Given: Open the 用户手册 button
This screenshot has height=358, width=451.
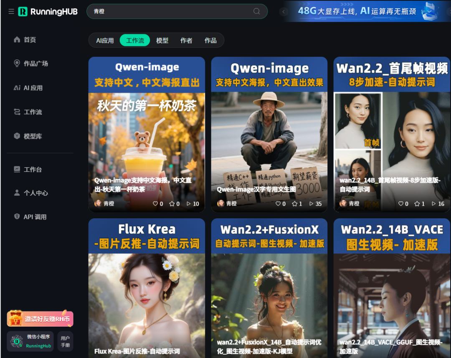Looking at the screenshot, I should pos(65,341).
